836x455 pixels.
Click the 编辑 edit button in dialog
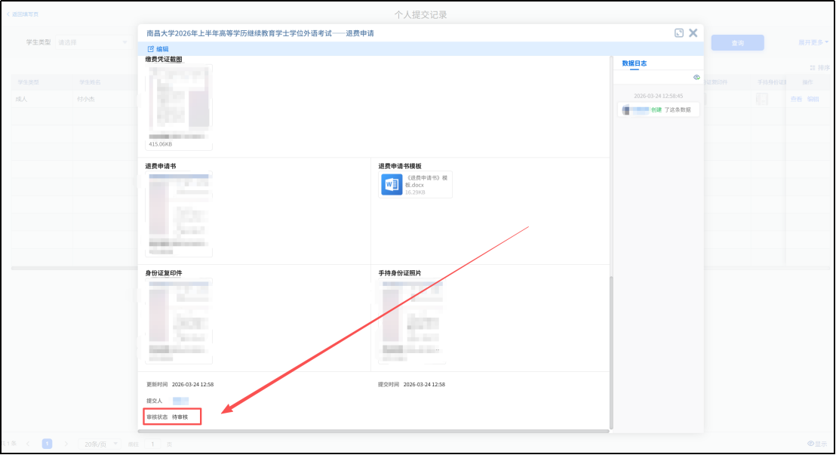(x=158, y=48)
